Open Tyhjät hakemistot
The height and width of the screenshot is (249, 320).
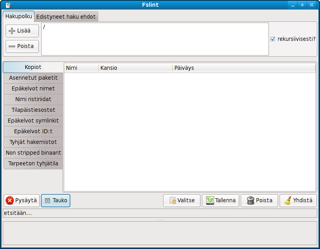point(33,142)
